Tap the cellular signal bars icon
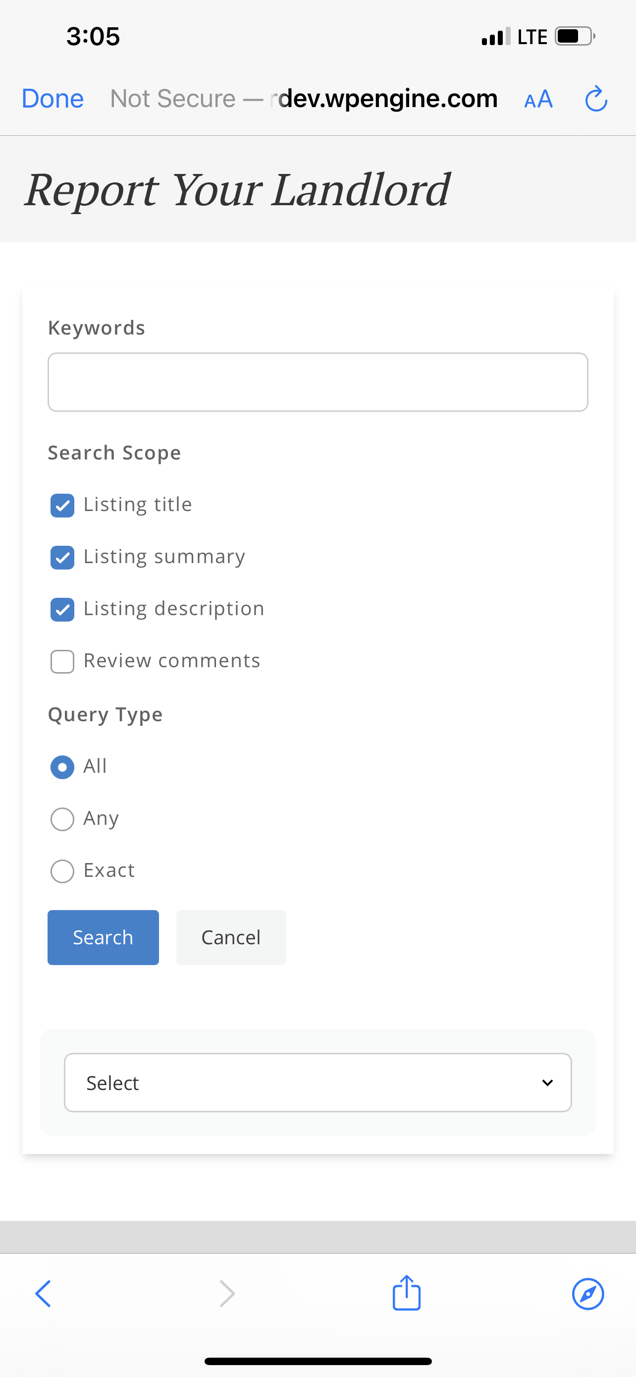The image size is (636, 1377). (x=496, y=36)
